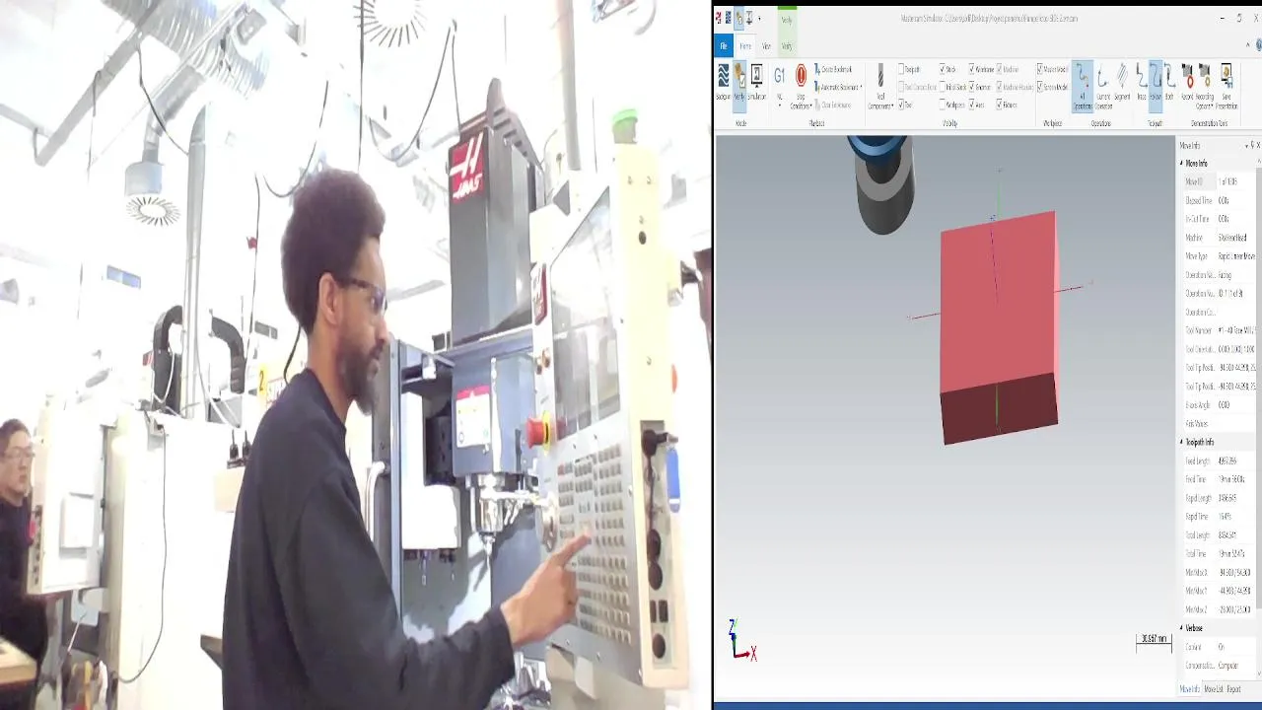Select the Feed Length row
1262x710 pixels.
pyautogui.click(x=1218, y=461)
